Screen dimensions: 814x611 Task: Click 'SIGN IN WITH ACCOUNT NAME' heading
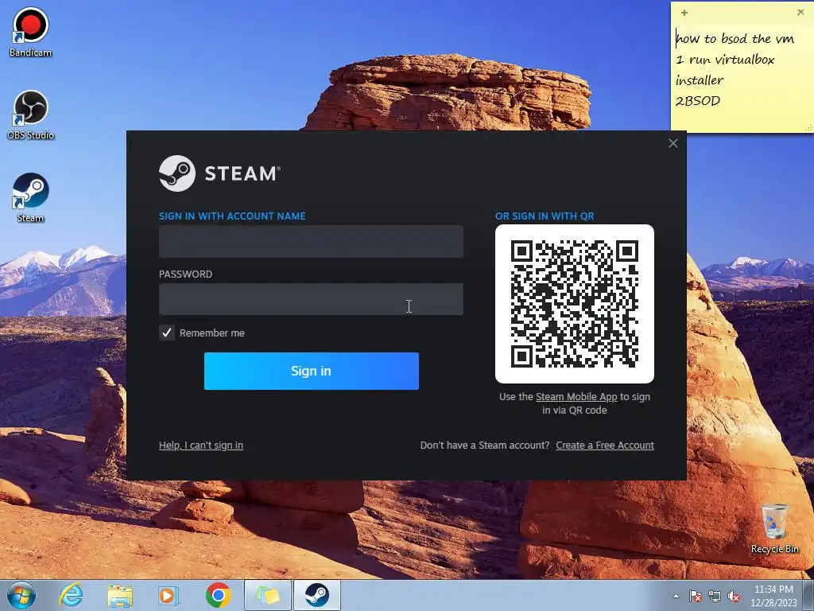(232, 216)
